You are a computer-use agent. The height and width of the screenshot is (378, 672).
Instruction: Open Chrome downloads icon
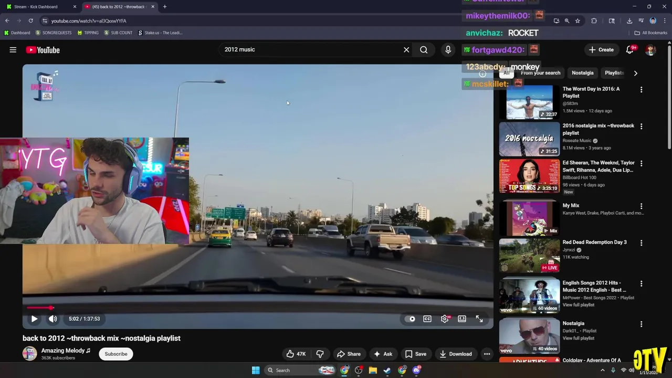click(629, 21)
